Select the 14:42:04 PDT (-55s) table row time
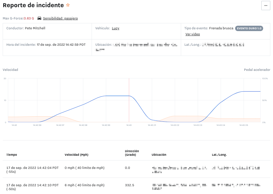Image resolution: width=273 pixels, height=194 pixels. point(33,169)
